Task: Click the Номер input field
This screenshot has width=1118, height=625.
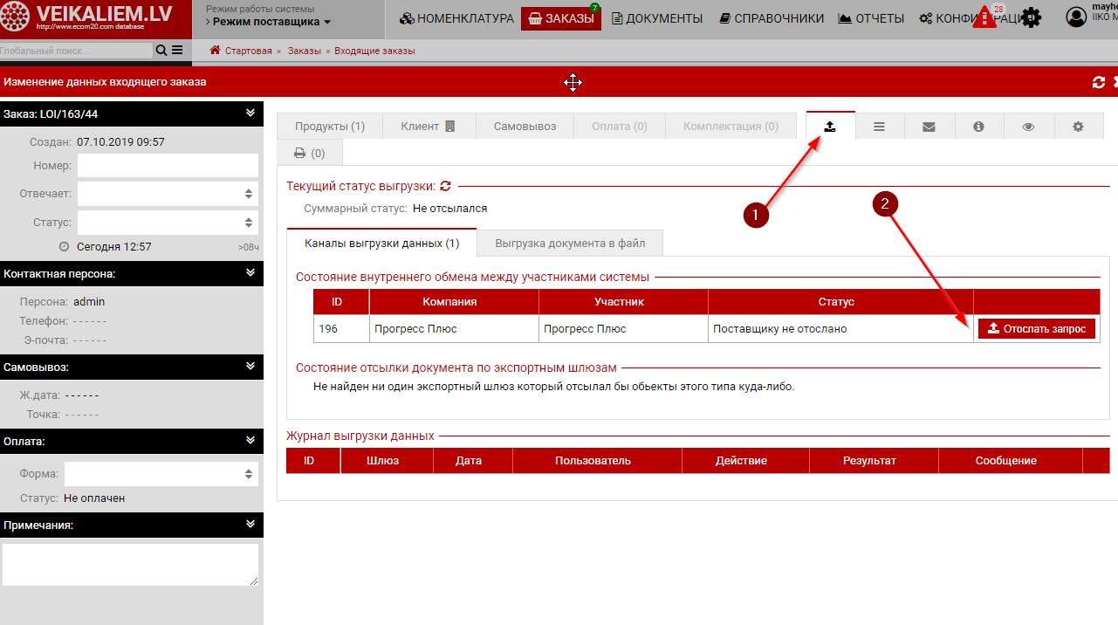Action: [x=168, y=165]
